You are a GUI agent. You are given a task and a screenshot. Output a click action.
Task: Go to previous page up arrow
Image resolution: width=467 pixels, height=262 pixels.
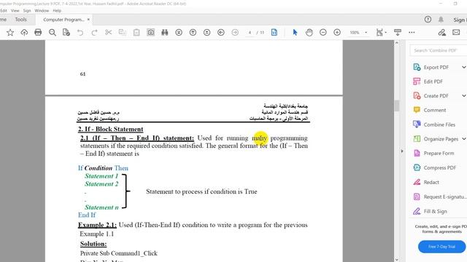193,32
